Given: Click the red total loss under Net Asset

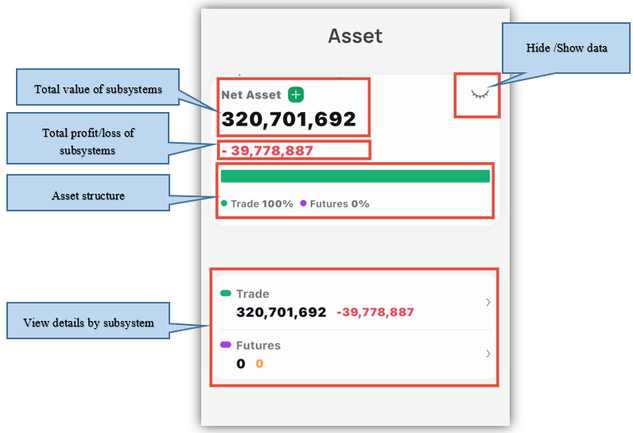Looking at the screenshot, I should point(267,150).
